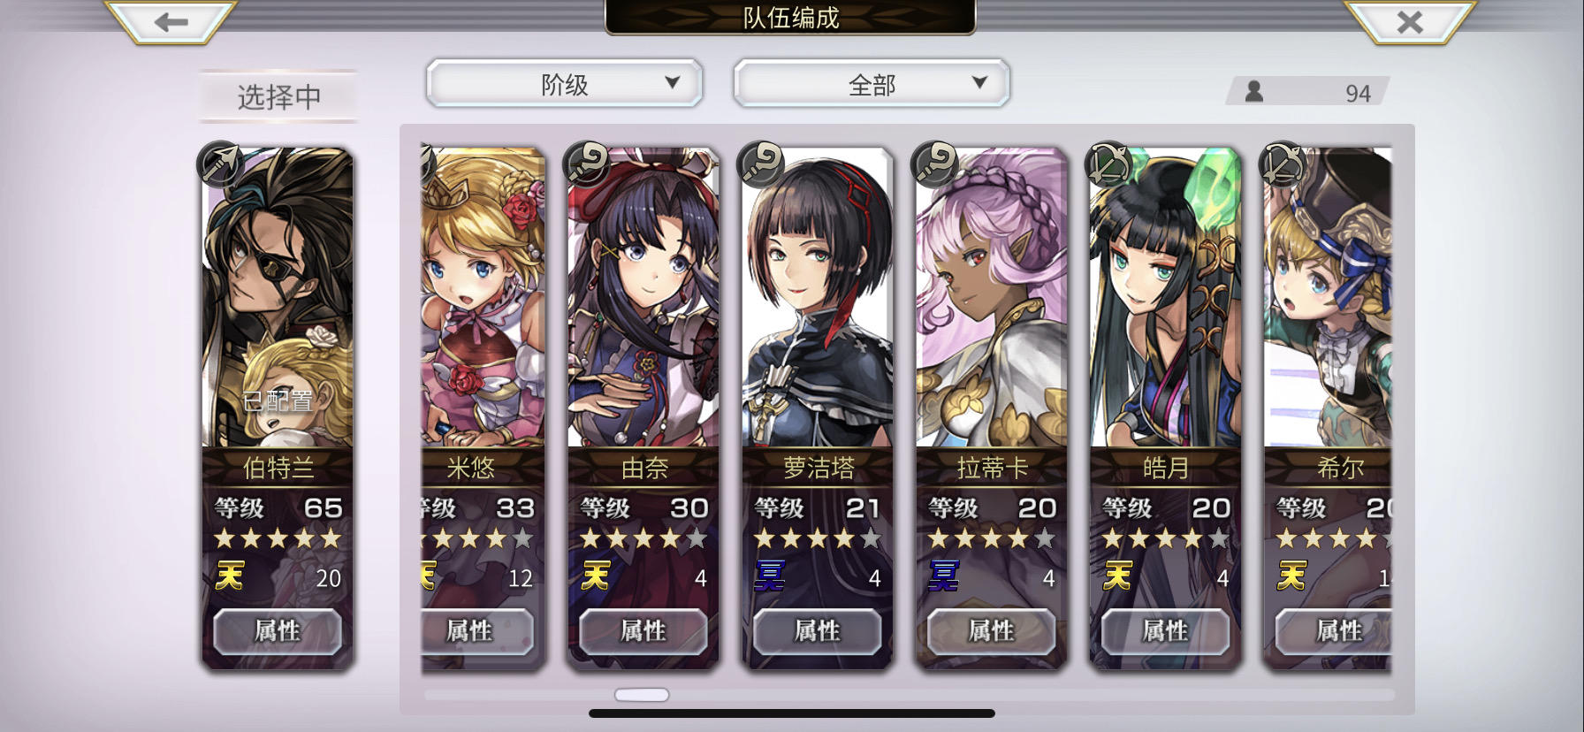1584x732 pixels.
Task: Open the 全部 filter dropdown
Action: pyautogui.click(x=872, y=84)
